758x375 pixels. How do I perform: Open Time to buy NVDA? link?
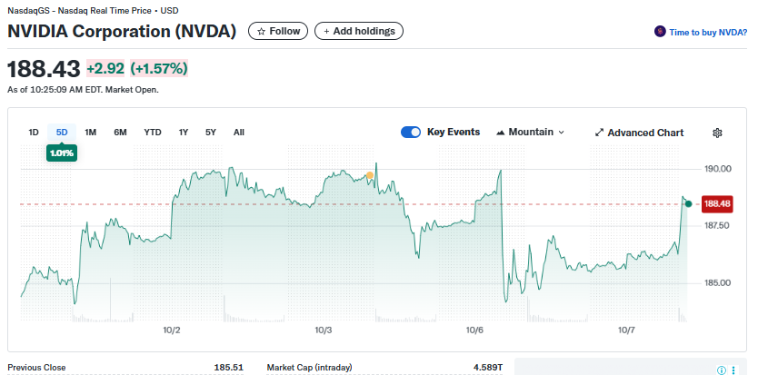(707, 32)
